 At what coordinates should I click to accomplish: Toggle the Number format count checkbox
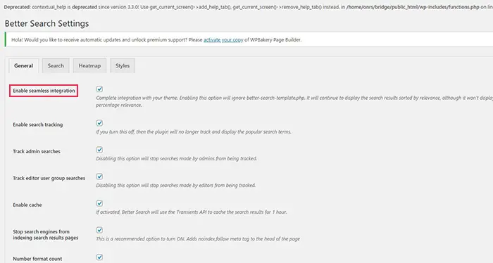coord(99,257)
